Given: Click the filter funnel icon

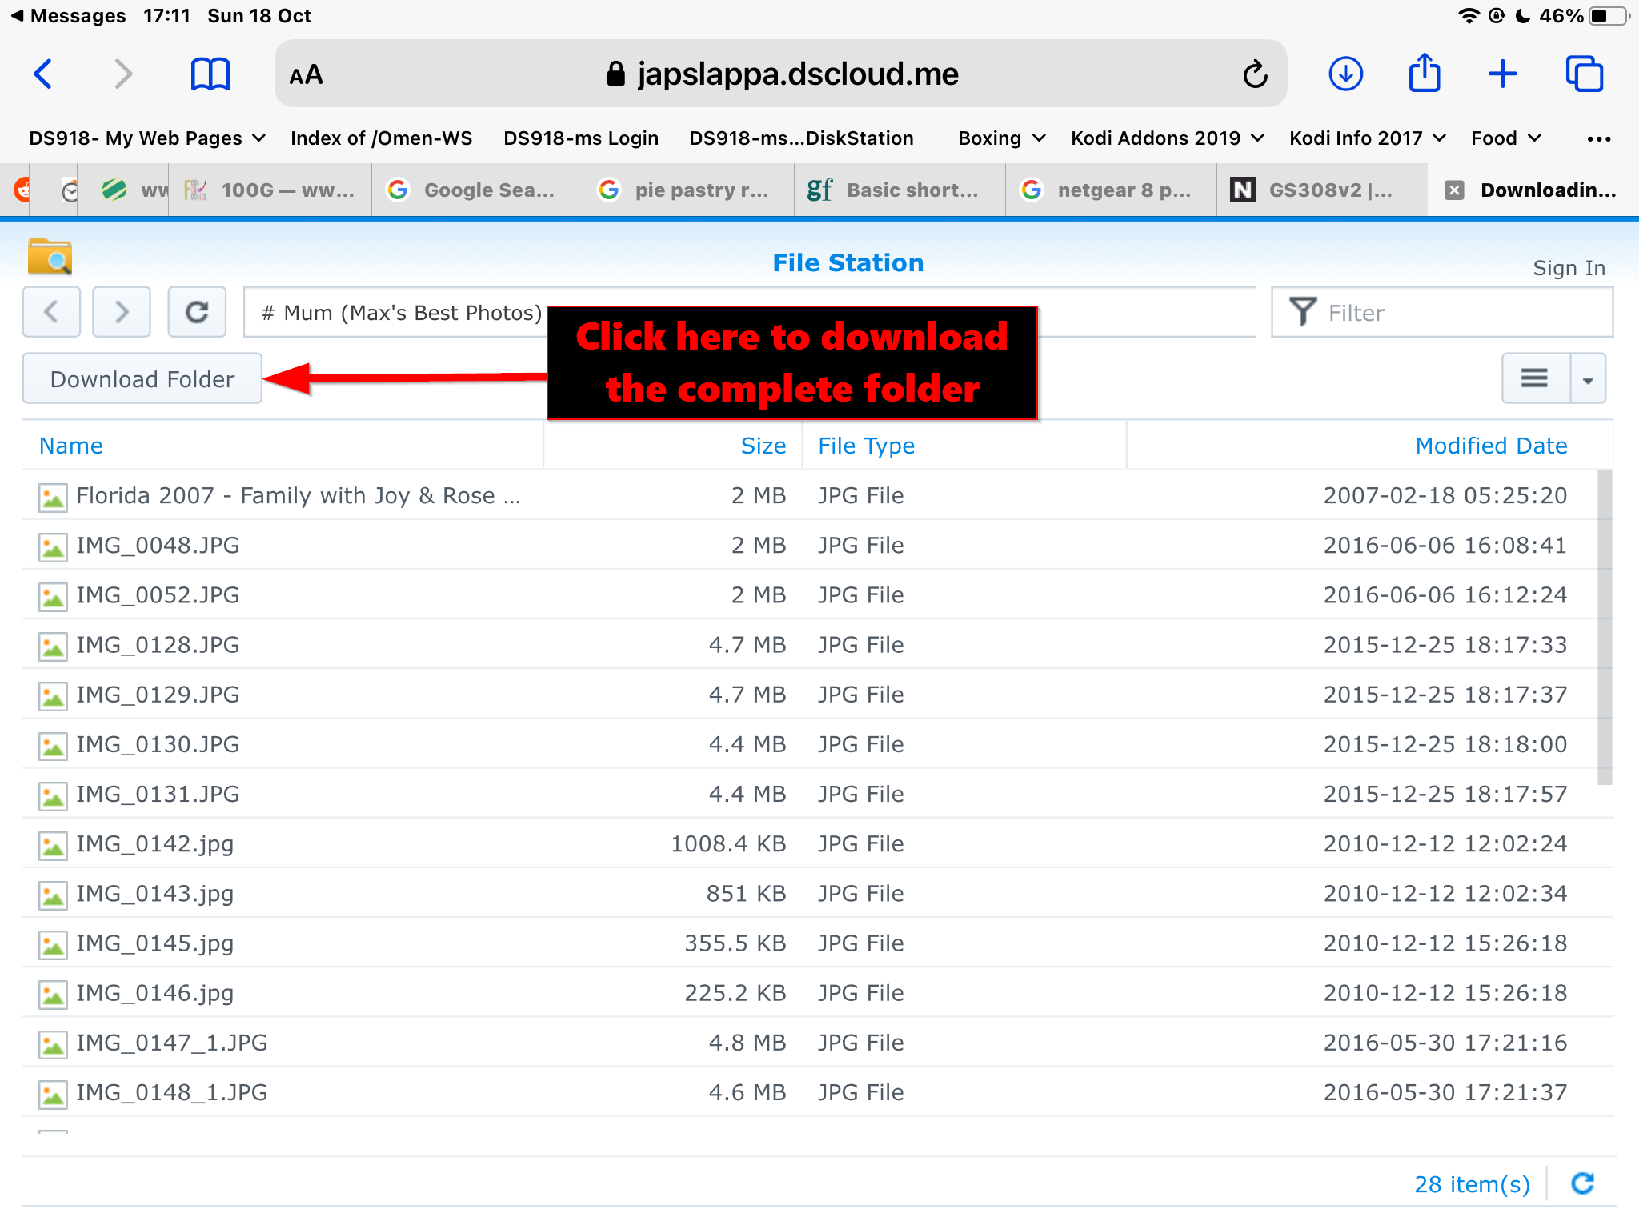Looking at the screenshot, I should [x=1303, y=312].
